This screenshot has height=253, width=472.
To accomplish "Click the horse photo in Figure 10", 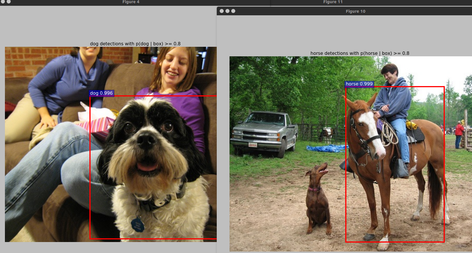I will pyautogui.click(x=351, y=154).
